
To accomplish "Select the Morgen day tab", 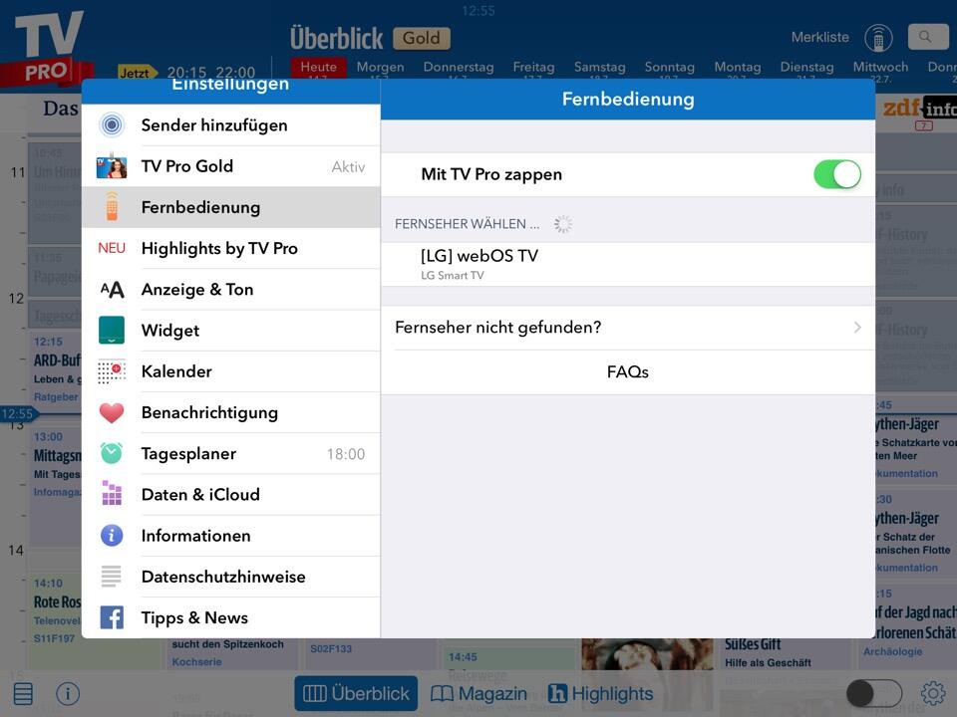I will tap(380, 67).
